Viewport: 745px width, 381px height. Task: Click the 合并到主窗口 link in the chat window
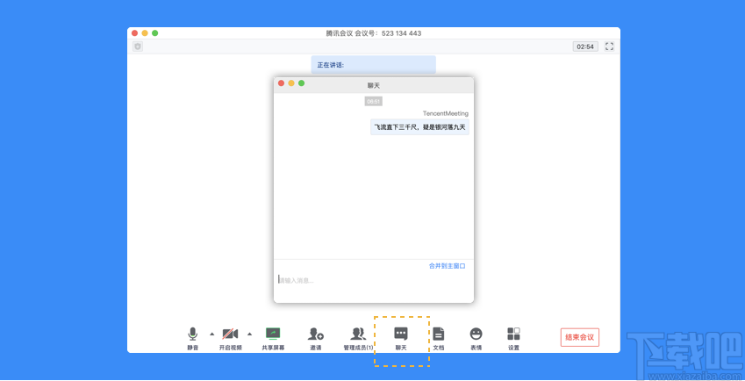448,266
